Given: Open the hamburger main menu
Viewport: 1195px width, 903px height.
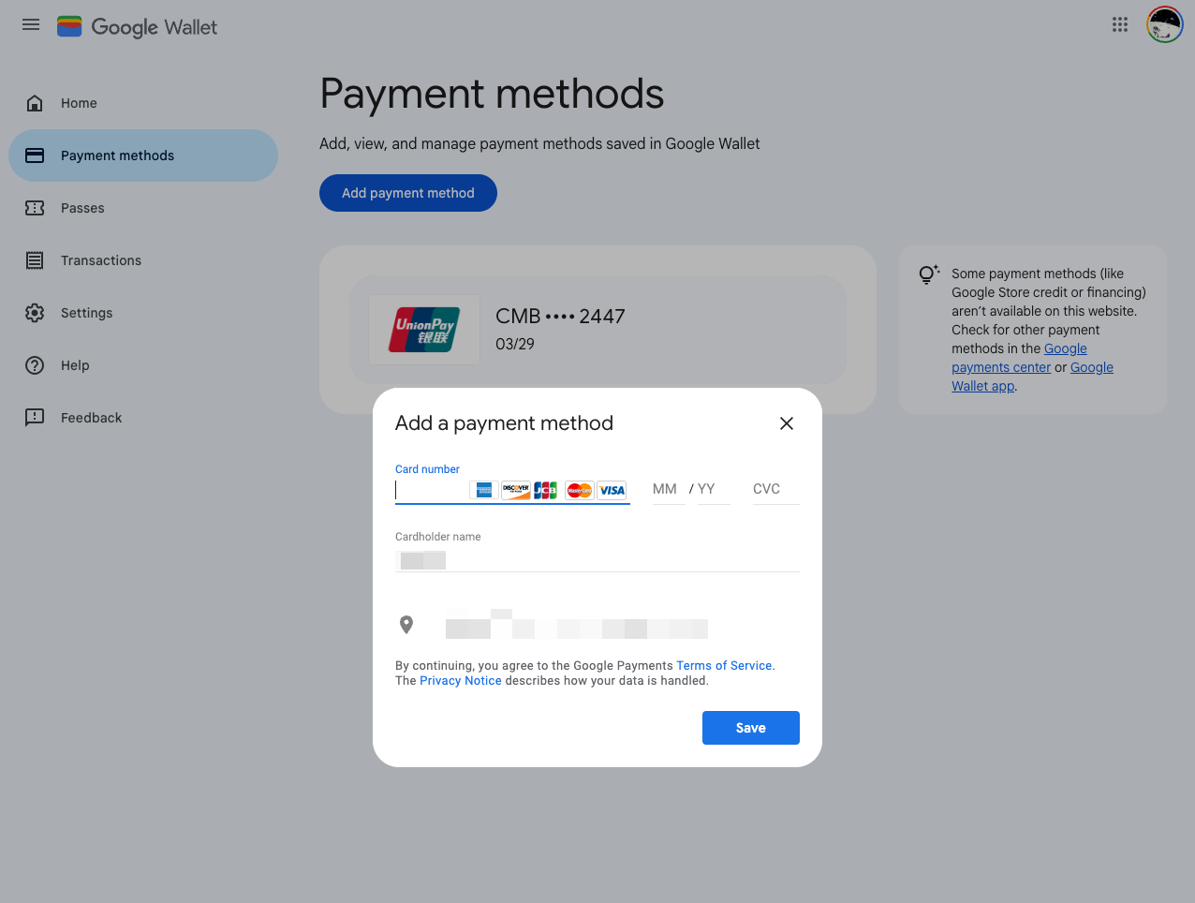Looking at the screenshot, I should click(31, 25).
